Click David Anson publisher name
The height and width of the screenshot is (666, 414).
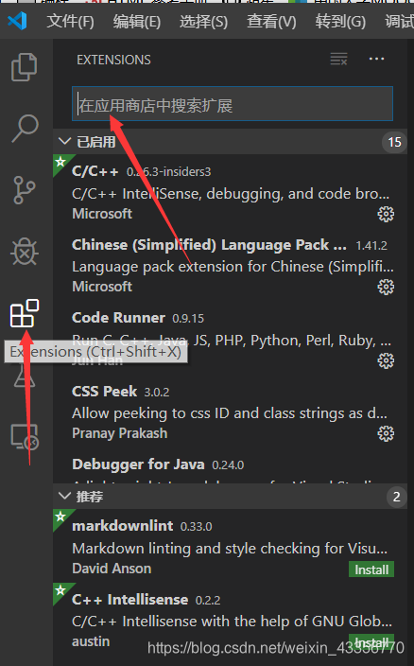pyautogui.click(x=112, y=569)
